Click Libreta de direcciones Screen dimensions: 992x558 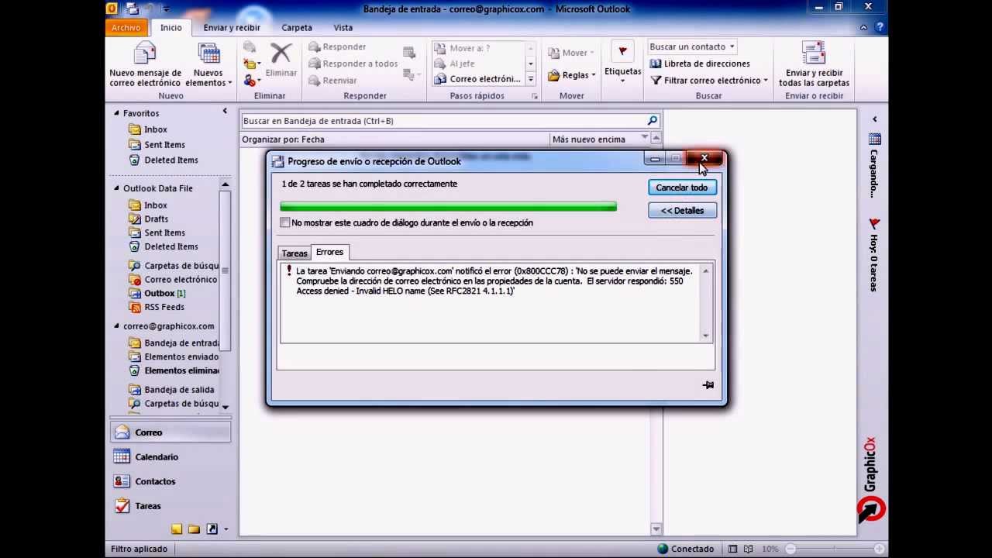click(700, 64)
